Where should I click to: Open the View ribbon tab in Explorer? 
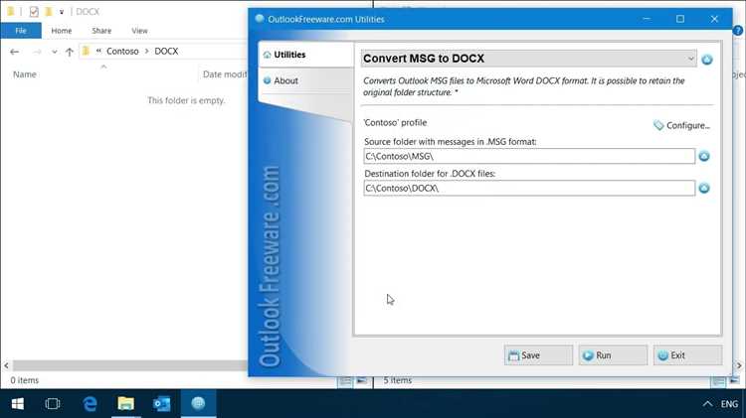tap(139, 31)
